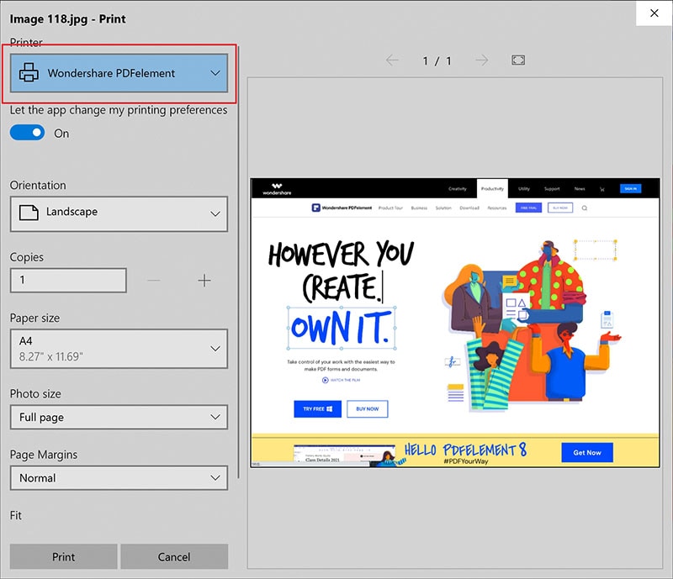Close the Print dialog

point(654,13)
